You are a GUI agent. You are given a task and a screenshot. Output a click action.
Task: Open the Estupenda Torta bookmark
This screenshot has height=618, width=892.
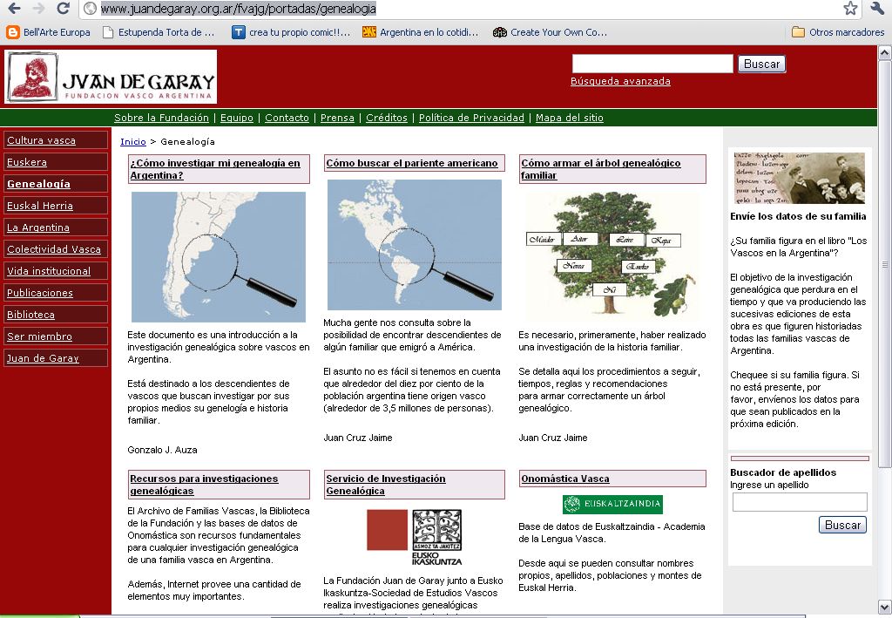159,32
